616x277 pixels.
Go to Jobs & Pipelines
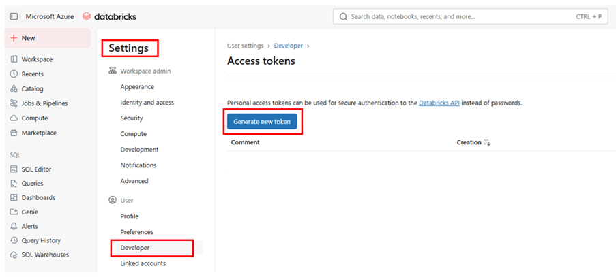[44, 103]
